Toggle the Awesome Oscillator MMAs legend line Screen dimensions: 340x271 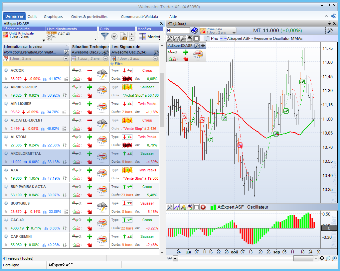coord(223,39)
